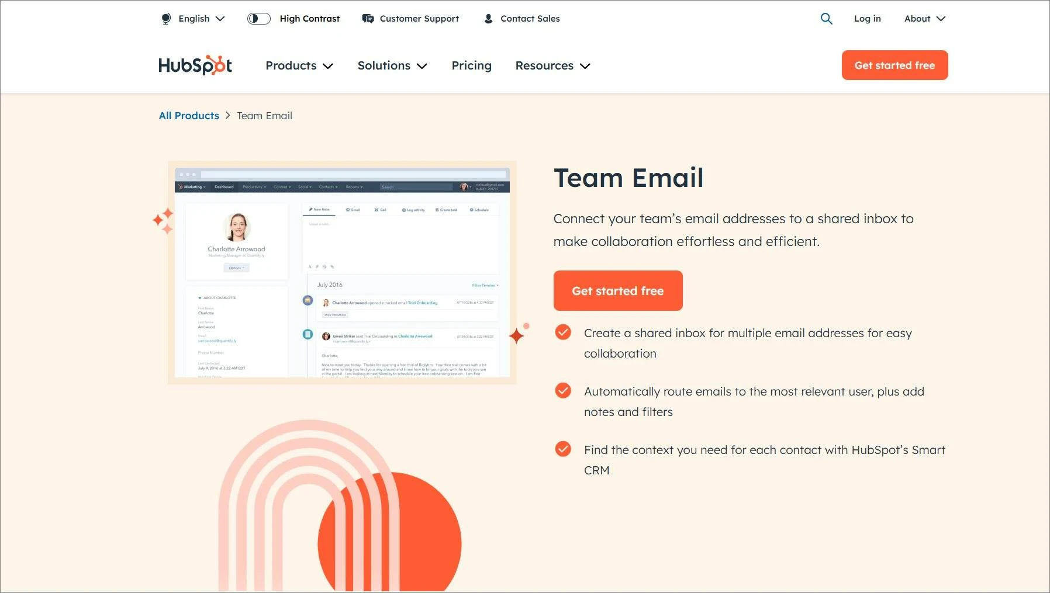Screen dimensions: 1050x593
Task: Expand the Resources menu
Action: pyautogui.click(x=552, y=65)
